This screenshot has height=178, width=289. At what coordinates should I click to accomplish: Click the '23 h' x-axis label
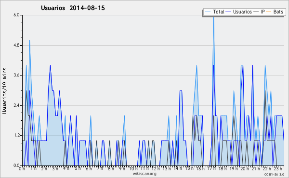[x=278, y=168]
